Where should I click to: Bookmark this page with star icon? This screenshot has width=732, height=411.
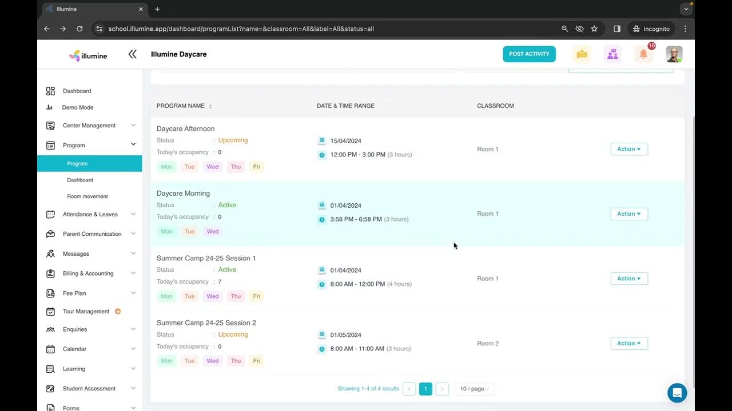tap(594, 29)
